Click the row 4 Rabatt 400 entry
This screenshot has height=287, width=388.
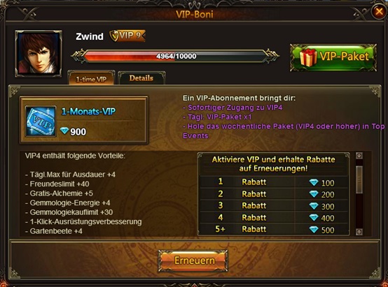point(274,218)
